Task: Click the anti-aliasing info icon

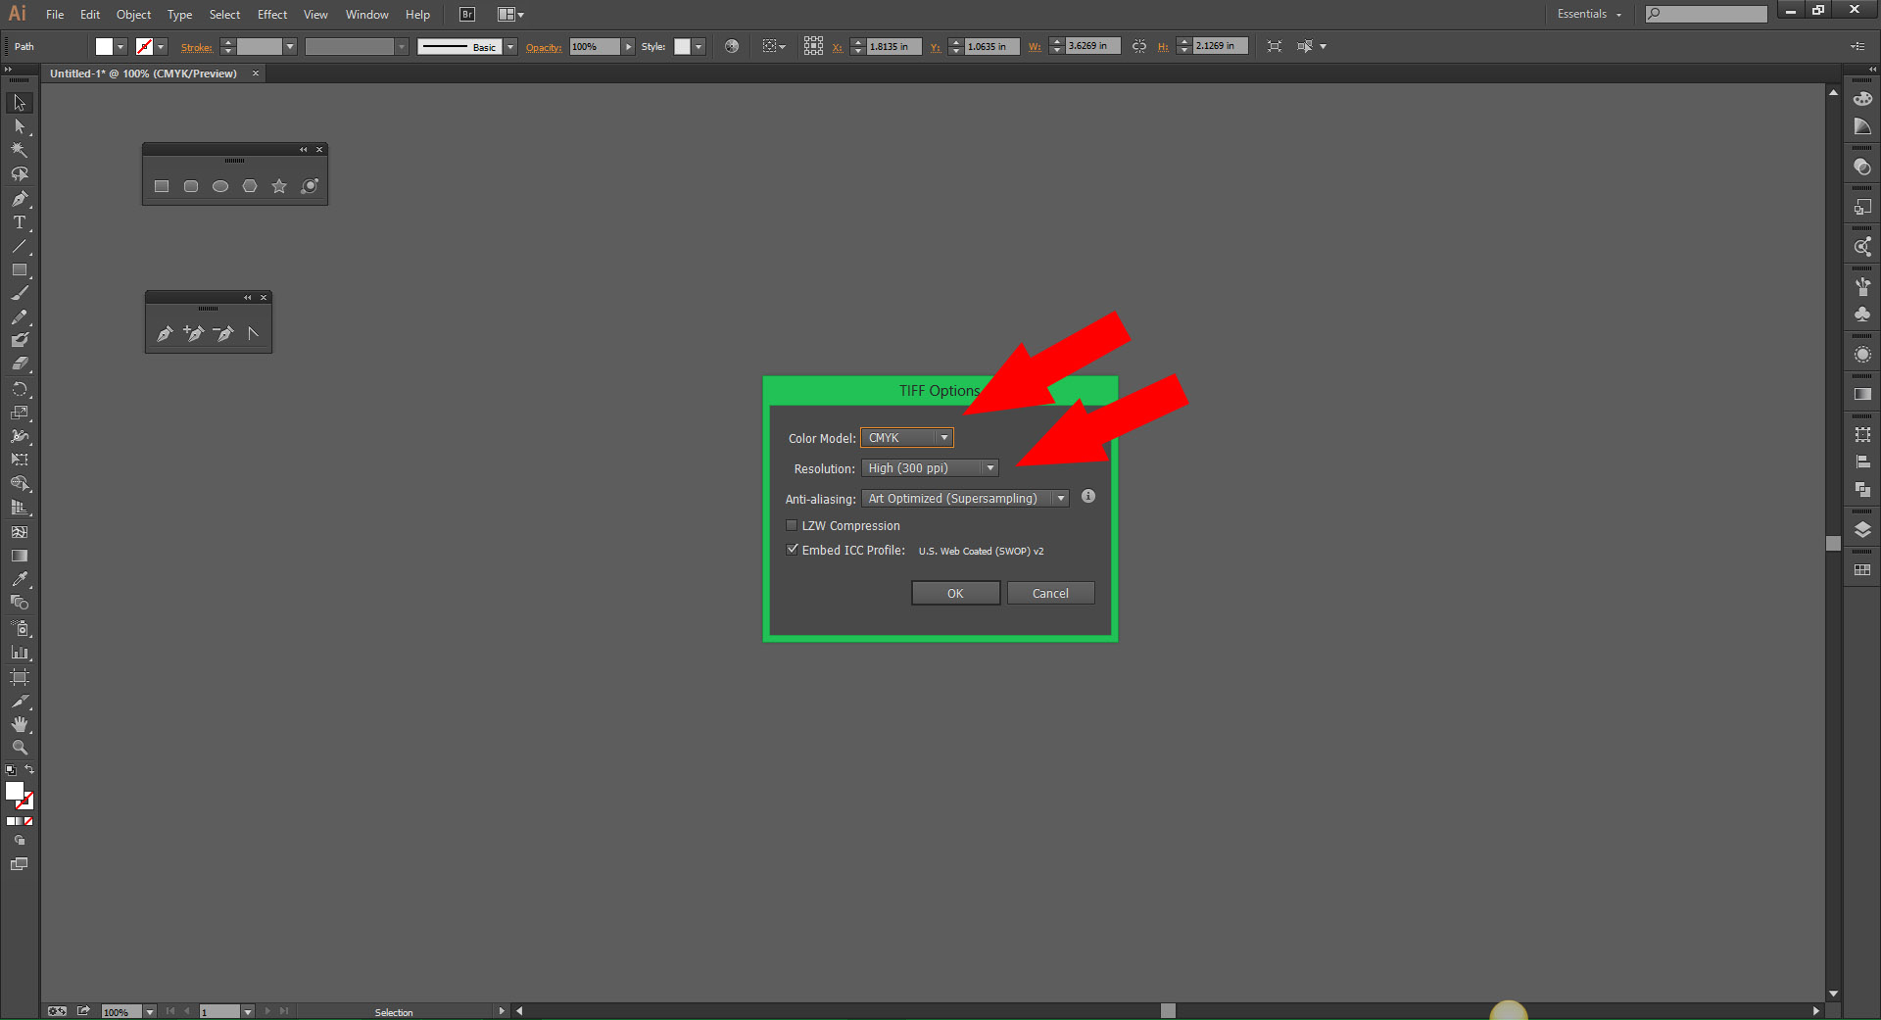Action: 1087,497
